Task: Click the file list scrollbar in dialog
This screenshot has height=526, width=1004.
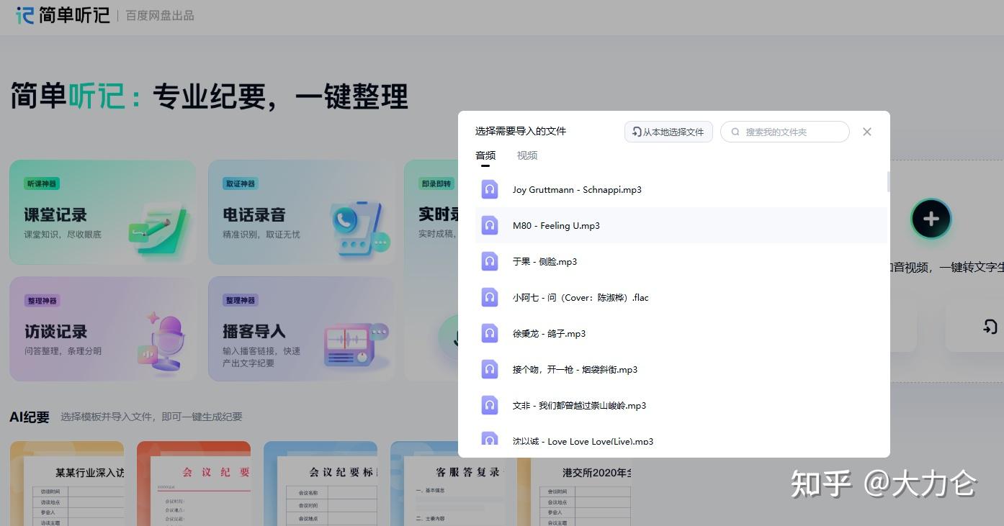Action: [888, 182]
